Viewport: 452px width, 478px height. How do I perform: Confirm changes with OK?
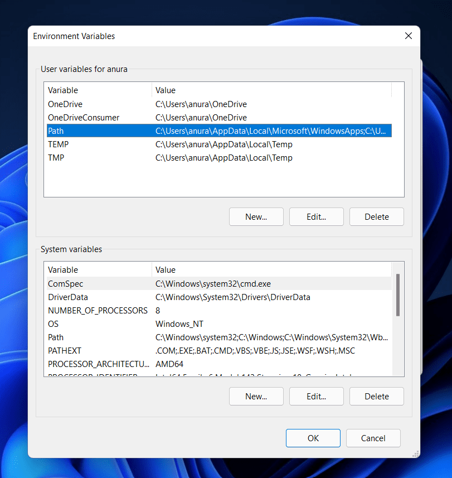[313, 438]
